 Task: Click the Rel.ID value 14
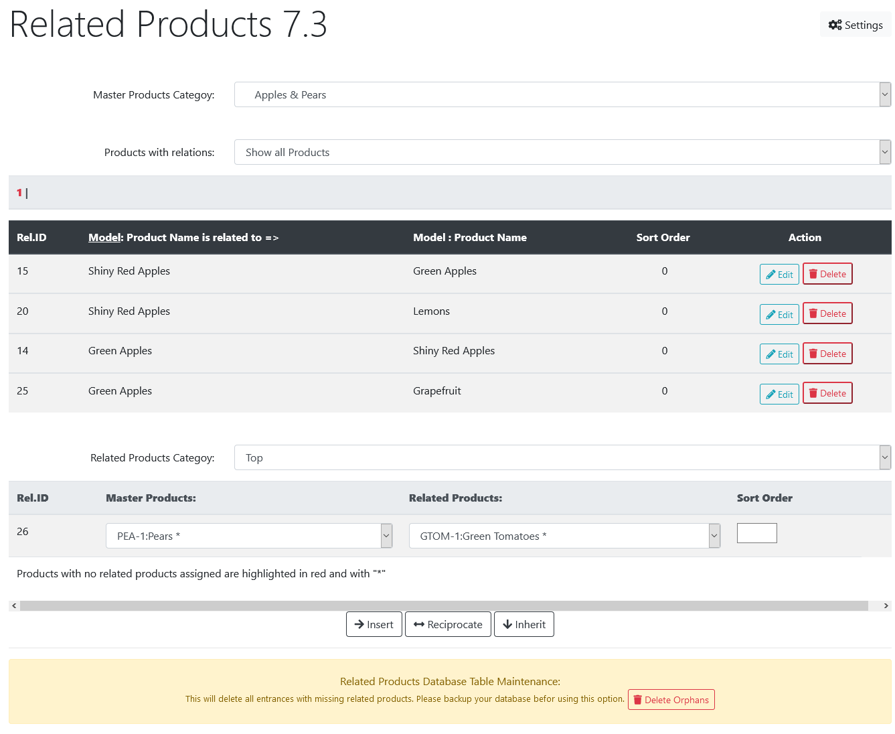click(23, 351)
